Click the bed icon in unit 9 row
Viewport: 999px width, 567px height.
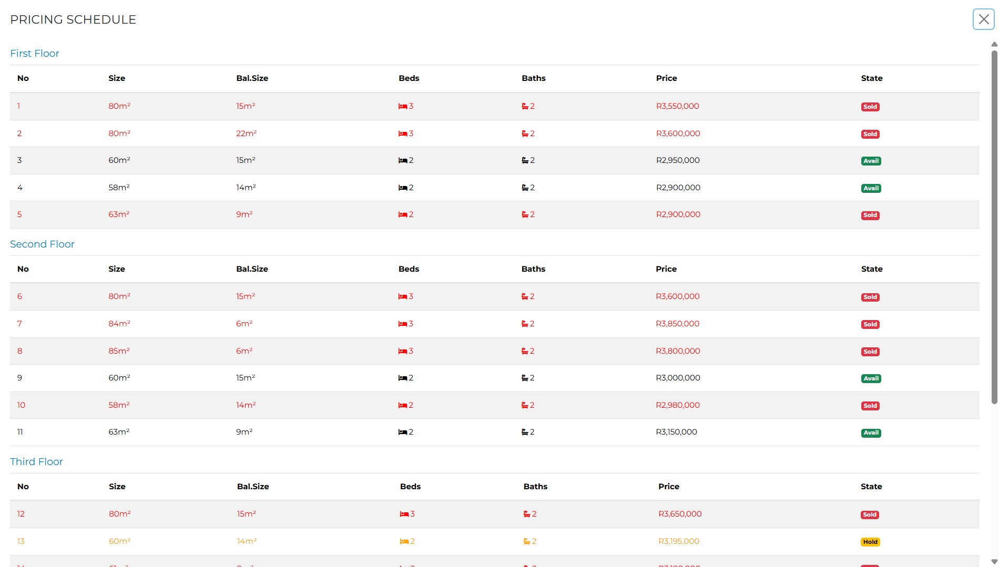click(403, 378)
